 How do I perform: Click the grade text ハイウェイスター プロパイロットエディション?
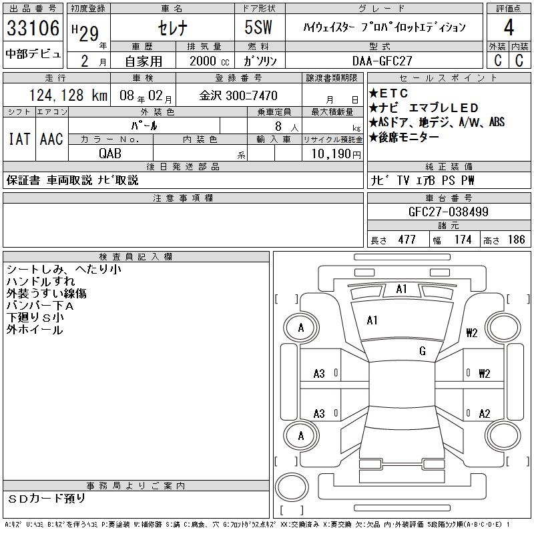[x=384, y=27]
